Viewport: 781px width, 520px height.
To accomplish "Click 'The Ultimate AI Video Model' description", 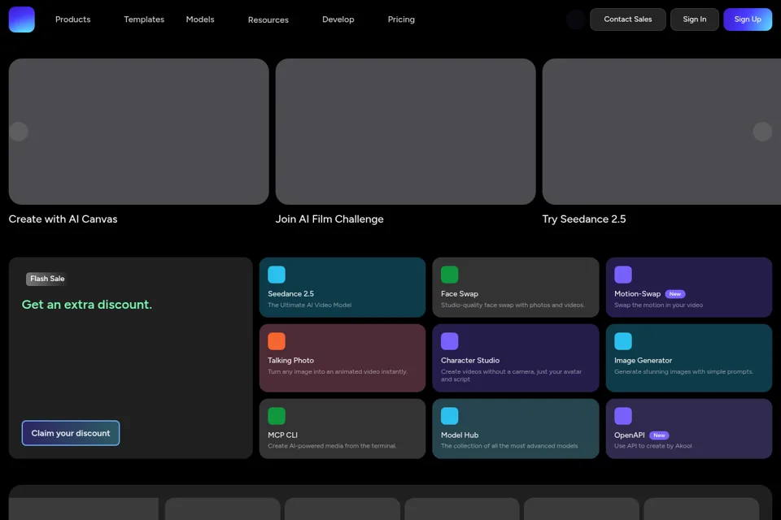I will pos(309,305).
